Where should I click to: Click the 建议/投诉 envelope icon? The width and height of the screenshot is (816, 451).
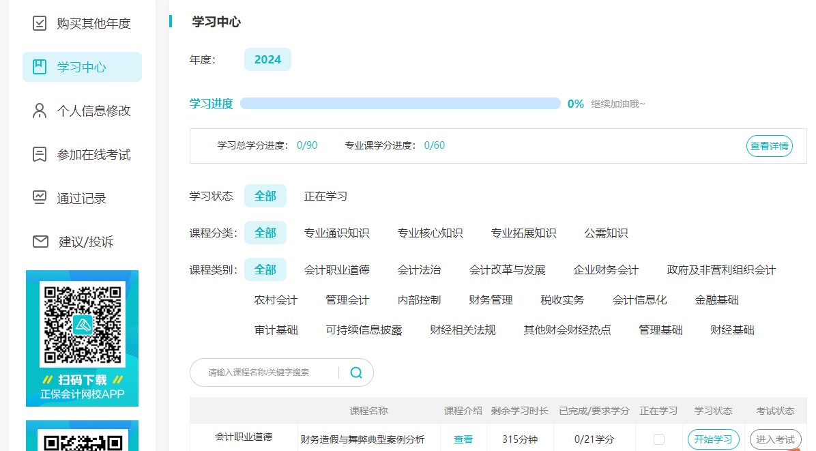click(x=39, y=242)
